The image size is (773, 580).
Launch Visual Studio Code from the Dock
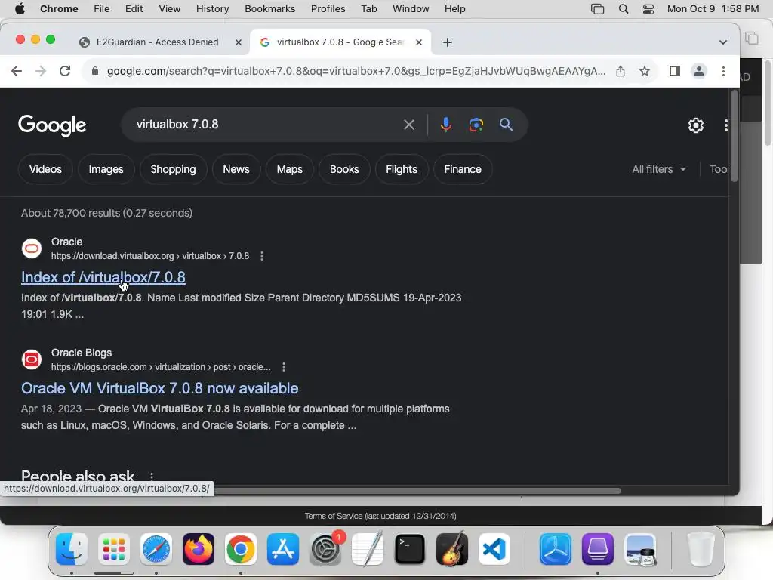point(494,549)
